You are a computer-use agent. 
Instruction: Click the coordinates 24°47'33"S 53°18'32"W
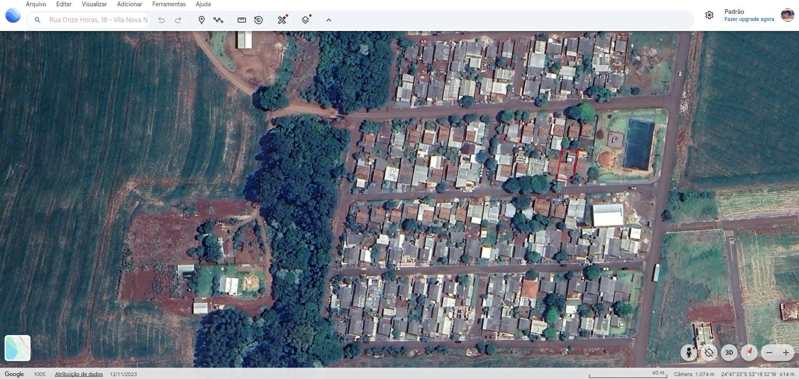pyautogui.click(x=748, y=374)
